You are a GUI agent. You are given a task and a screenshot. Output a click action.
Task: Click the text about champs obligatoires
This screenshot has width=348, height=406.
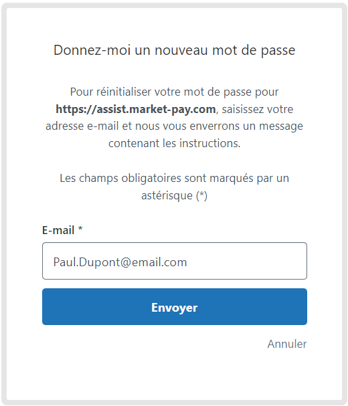(x=175, y=187)
